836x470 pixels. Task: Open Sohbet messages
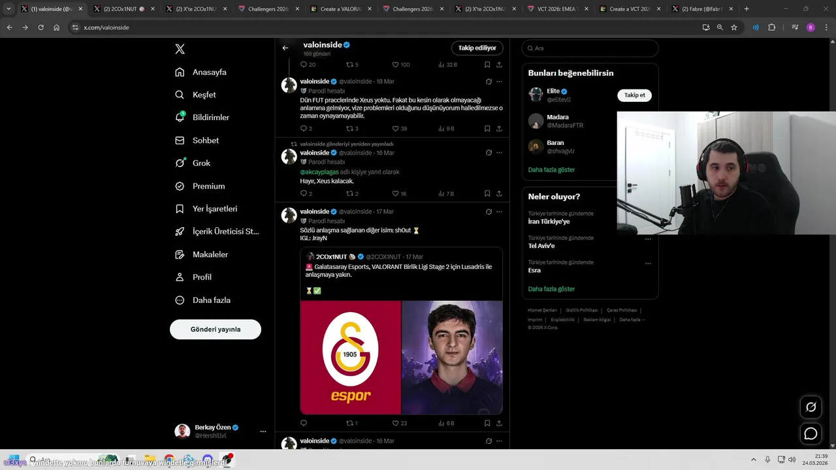pyautogui.click(x=197, y=140)
